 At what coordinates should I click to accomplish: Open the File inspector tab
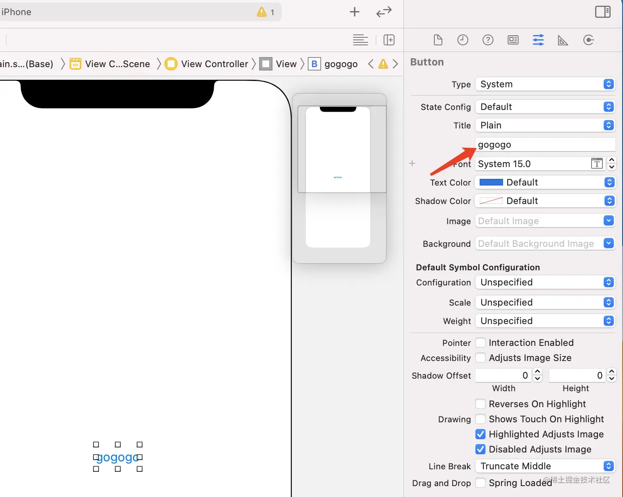[x=438, y=40]
